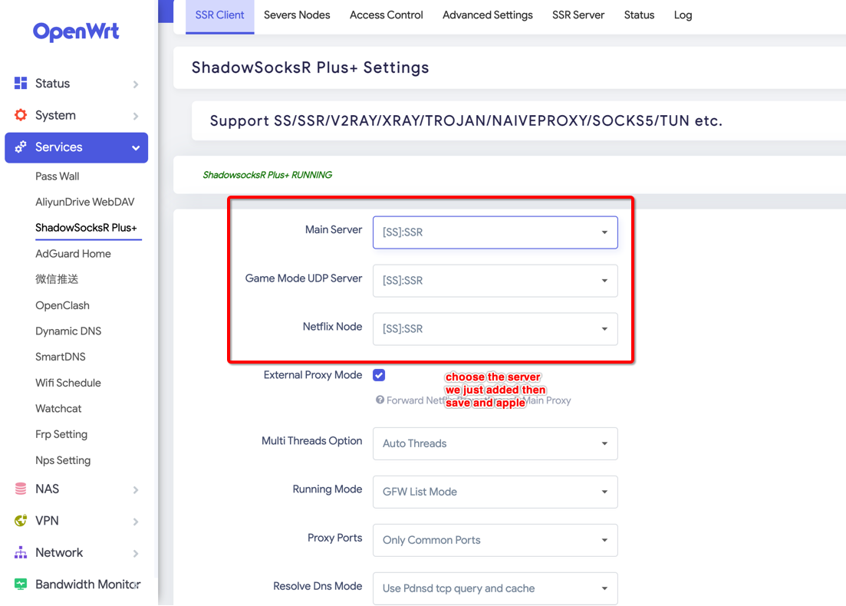Click the System gear icon
The image size is (846, 606).
[x=21, y=115]
